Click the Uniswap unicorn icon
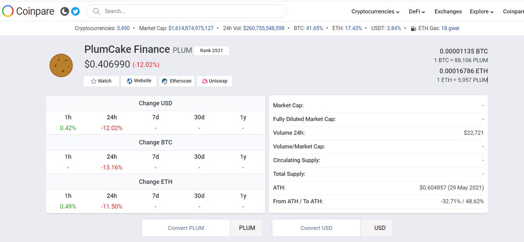Viewport: 524px width, 242px height. point(204,81)
